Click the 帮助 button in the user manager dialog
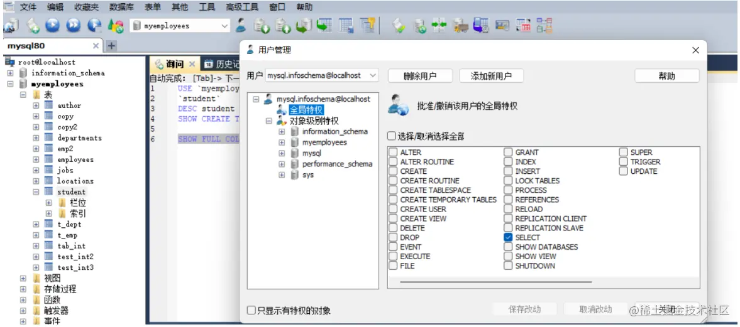 coord(667,76)
